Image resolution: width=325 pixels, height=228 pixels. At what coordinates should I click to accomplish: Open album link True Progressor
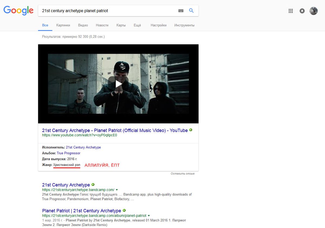69,153
